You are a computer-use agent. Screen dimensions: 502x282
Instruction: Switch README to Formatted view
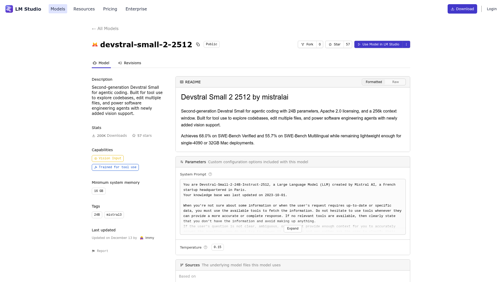(374, 82)
